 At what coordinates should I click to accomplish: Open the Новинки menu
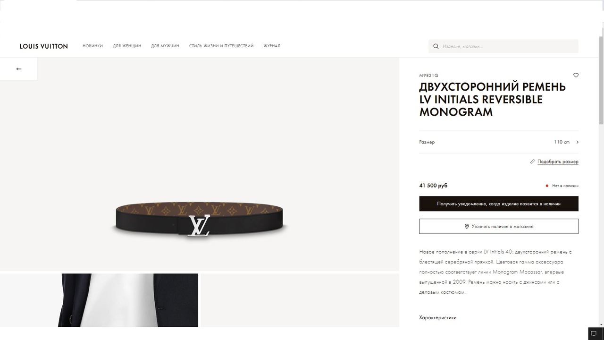[x=92, y=46]
